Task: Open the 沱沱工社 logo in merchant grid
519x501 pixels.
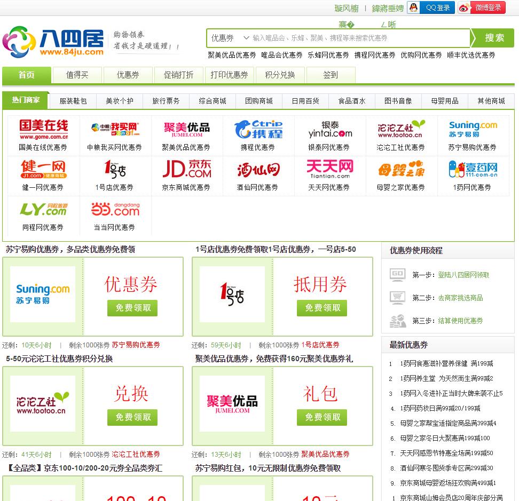Action: tap(401, 129)
